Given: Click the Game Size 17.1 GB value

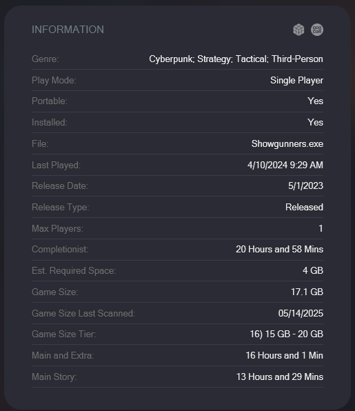Looking at the screenshot, I should click(307, 292).
